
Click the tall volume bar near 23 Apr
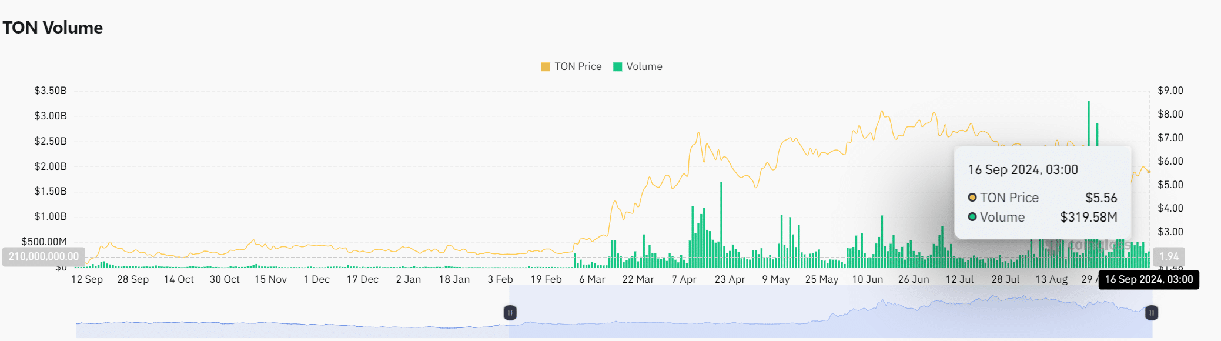point(721,223)
